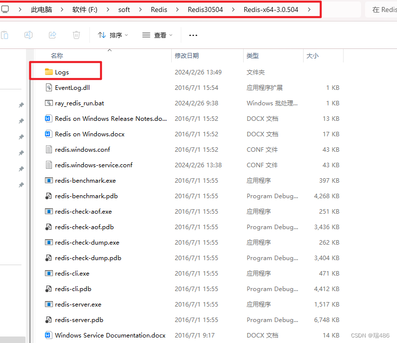This screenshot has height=343, width=397.
Task: Click the redis-check-aof.pdb icon
Action: (x=48, y=227)
